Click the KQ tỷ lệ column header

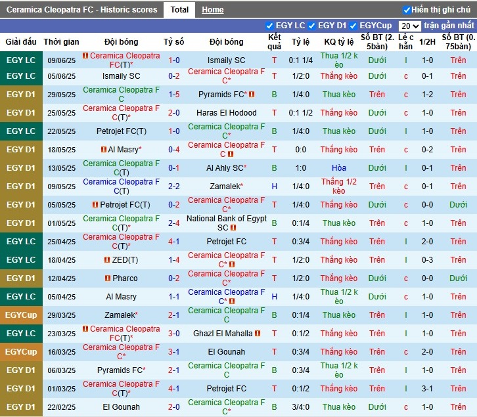click(339, 41)
